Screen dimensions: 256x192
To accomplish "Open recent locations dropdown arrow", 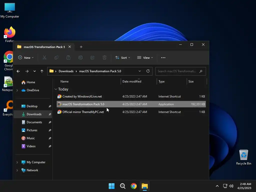I will (34, 71).
